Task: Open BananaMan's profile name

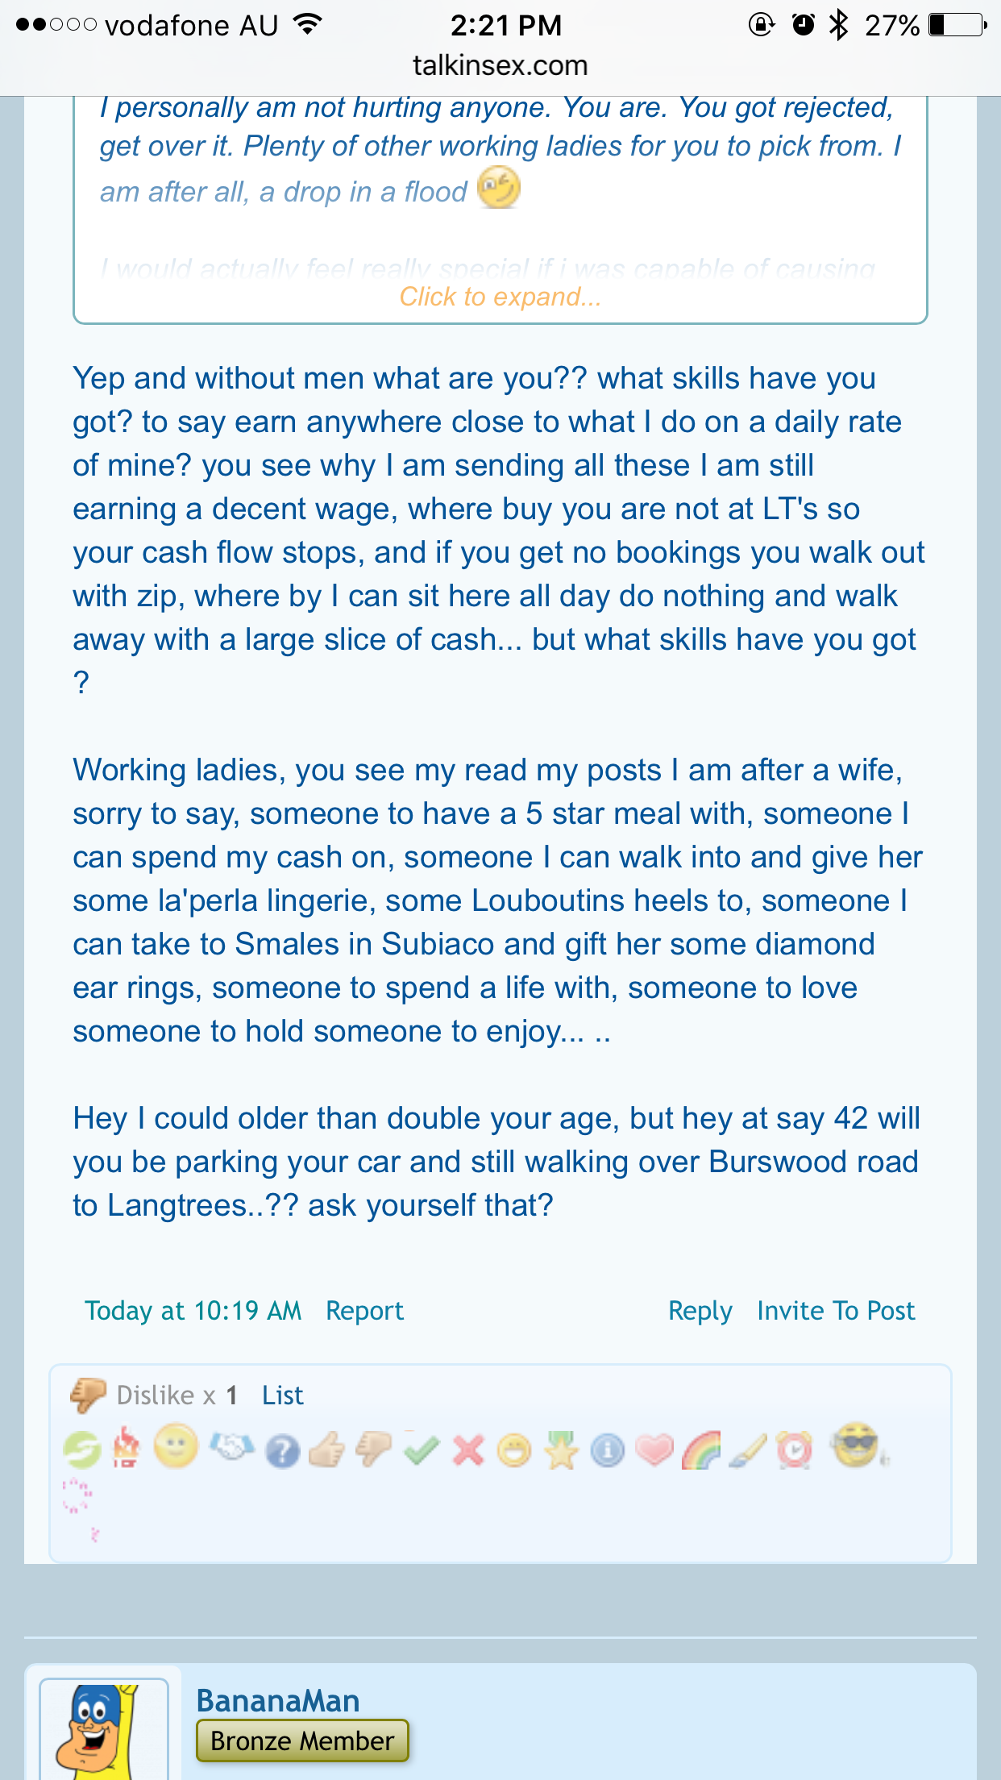Action: [x=278, y=1700]
